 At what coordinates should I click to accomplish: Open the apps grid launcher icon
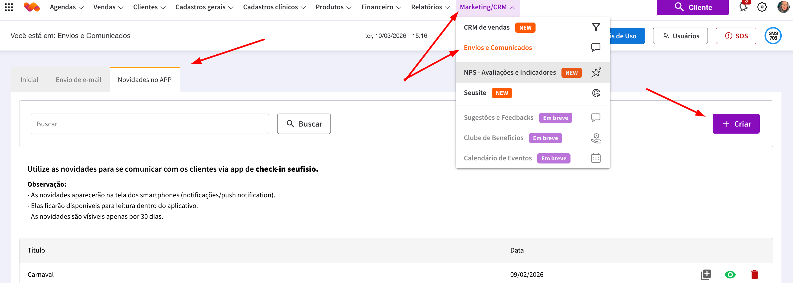9,7
